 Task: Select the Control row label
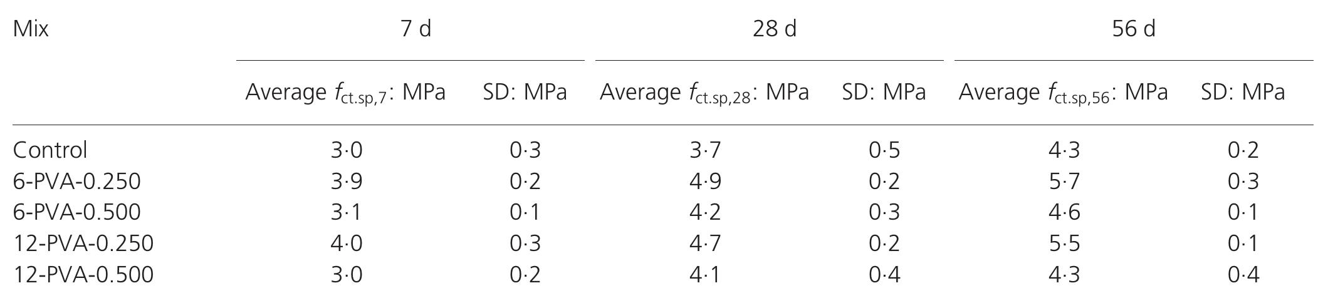pos(50,150)
